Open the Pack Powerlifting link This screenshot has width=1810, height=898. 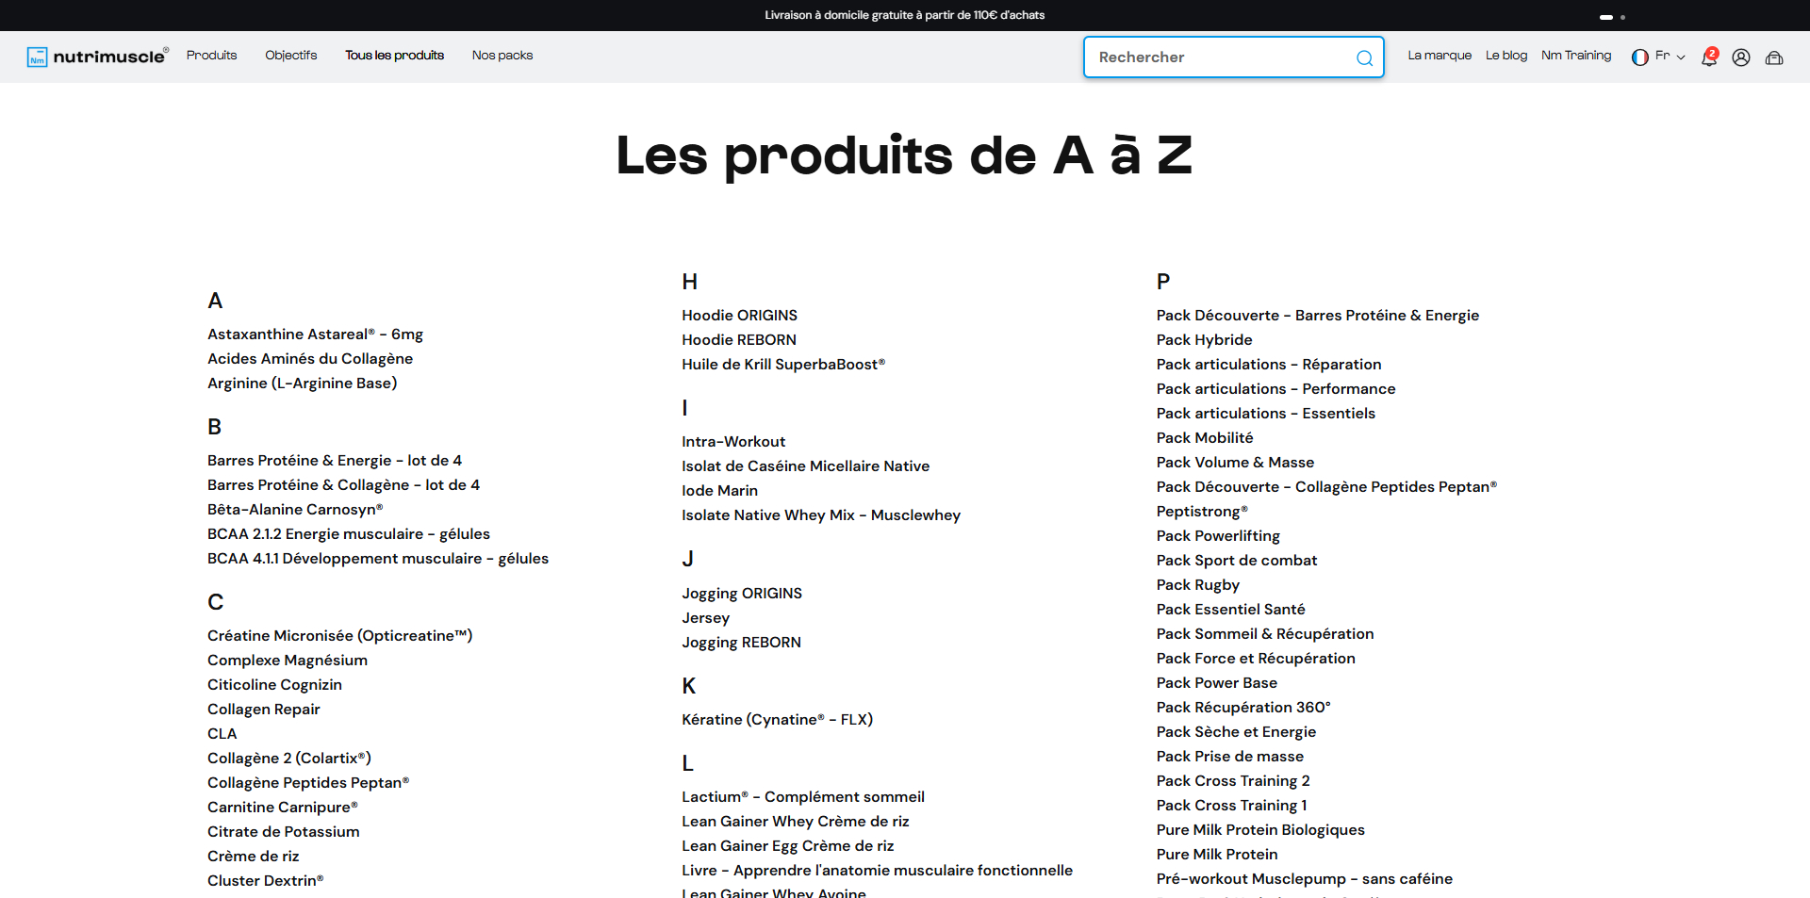click(x=1218, y=536)
